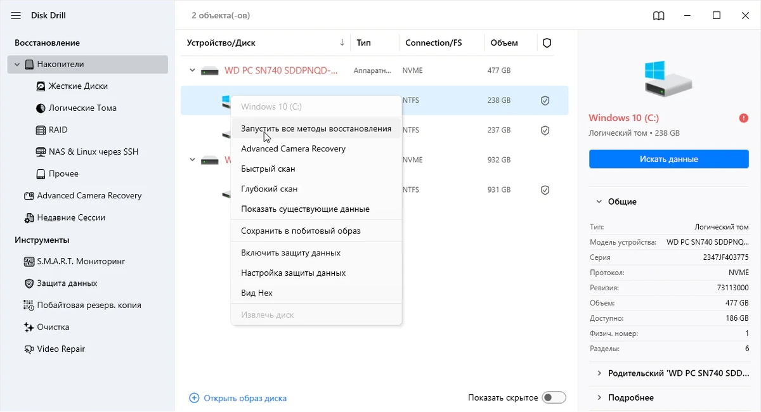Click WD PC SN740 SDDPNQD disk name
Screen dimensions: 761x412
[281, 70]
